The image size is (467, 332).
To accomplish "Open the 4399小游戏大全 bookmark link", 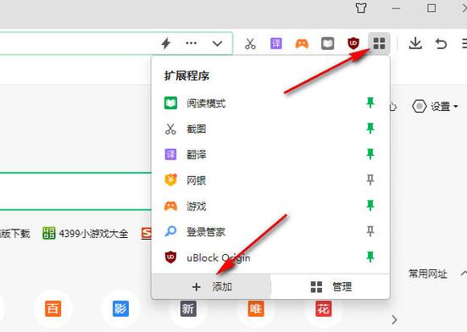I will 86,234.
